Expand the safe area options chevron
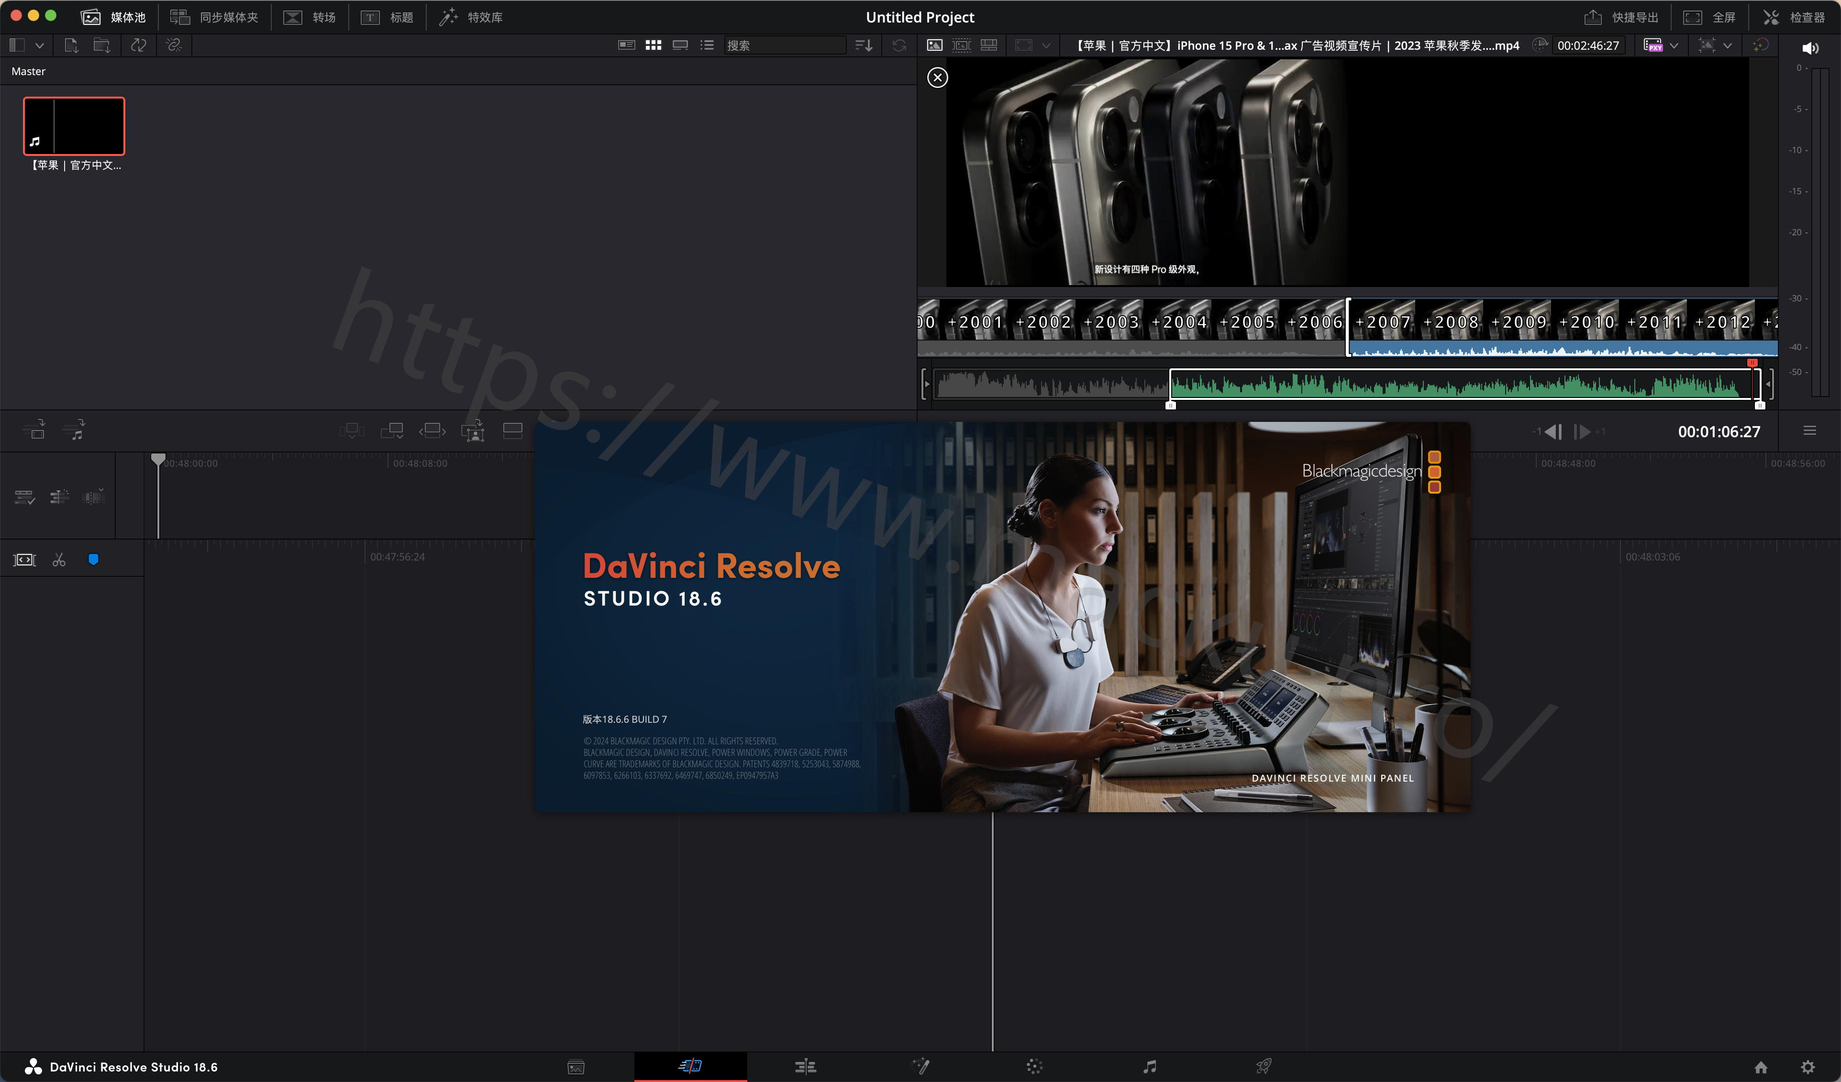The height and width of the screenshot is (1082, 1841). pyautogui.click(x=1046, y=45)
